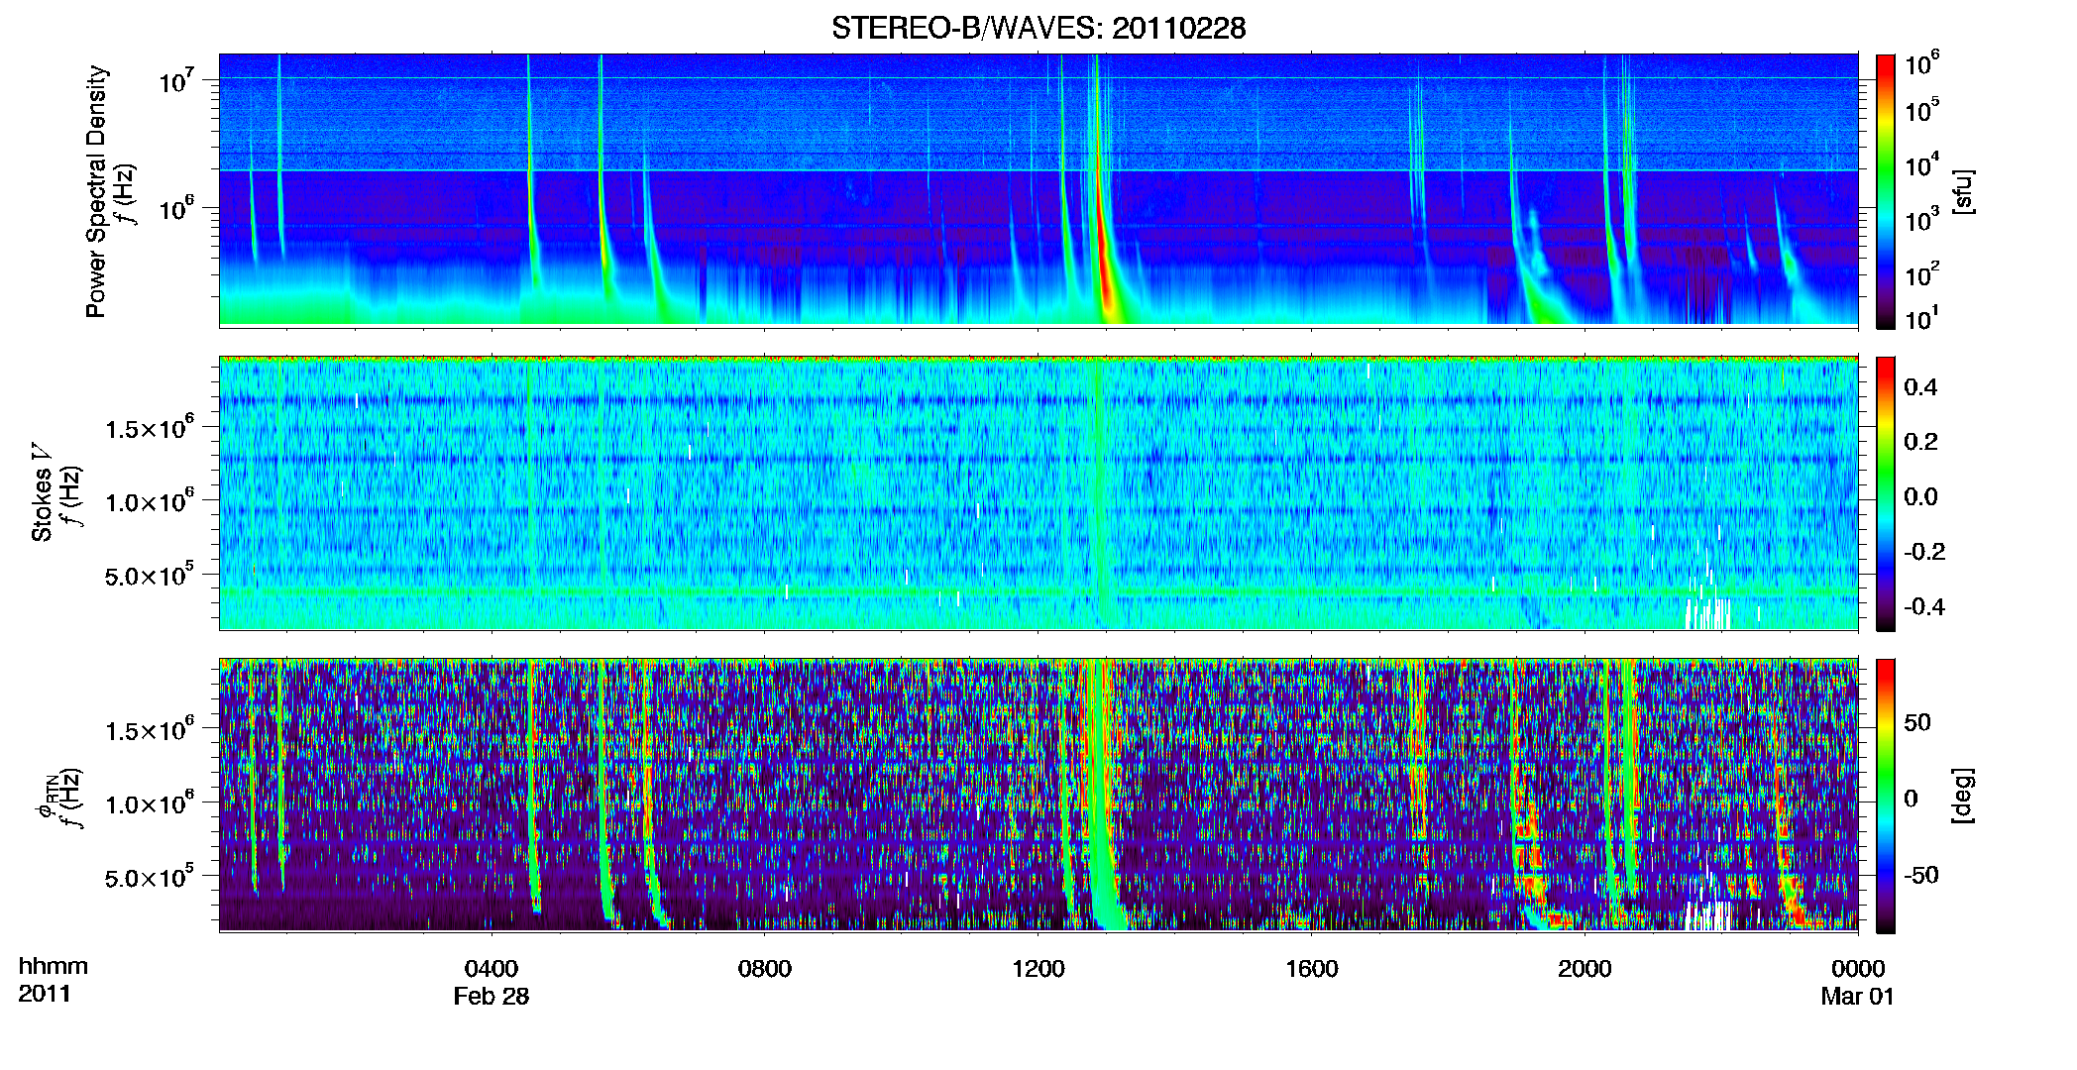Click the 10^3 label on the sfu colorbar
Screen dimensions: 2077x1070
point(1922,220)
